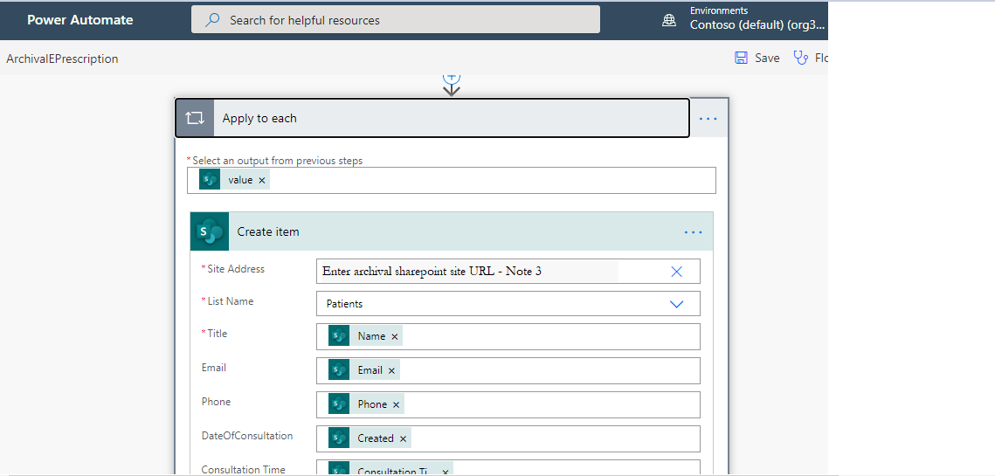
Task: Remove the Name token from Title
Action: [395, 337]
